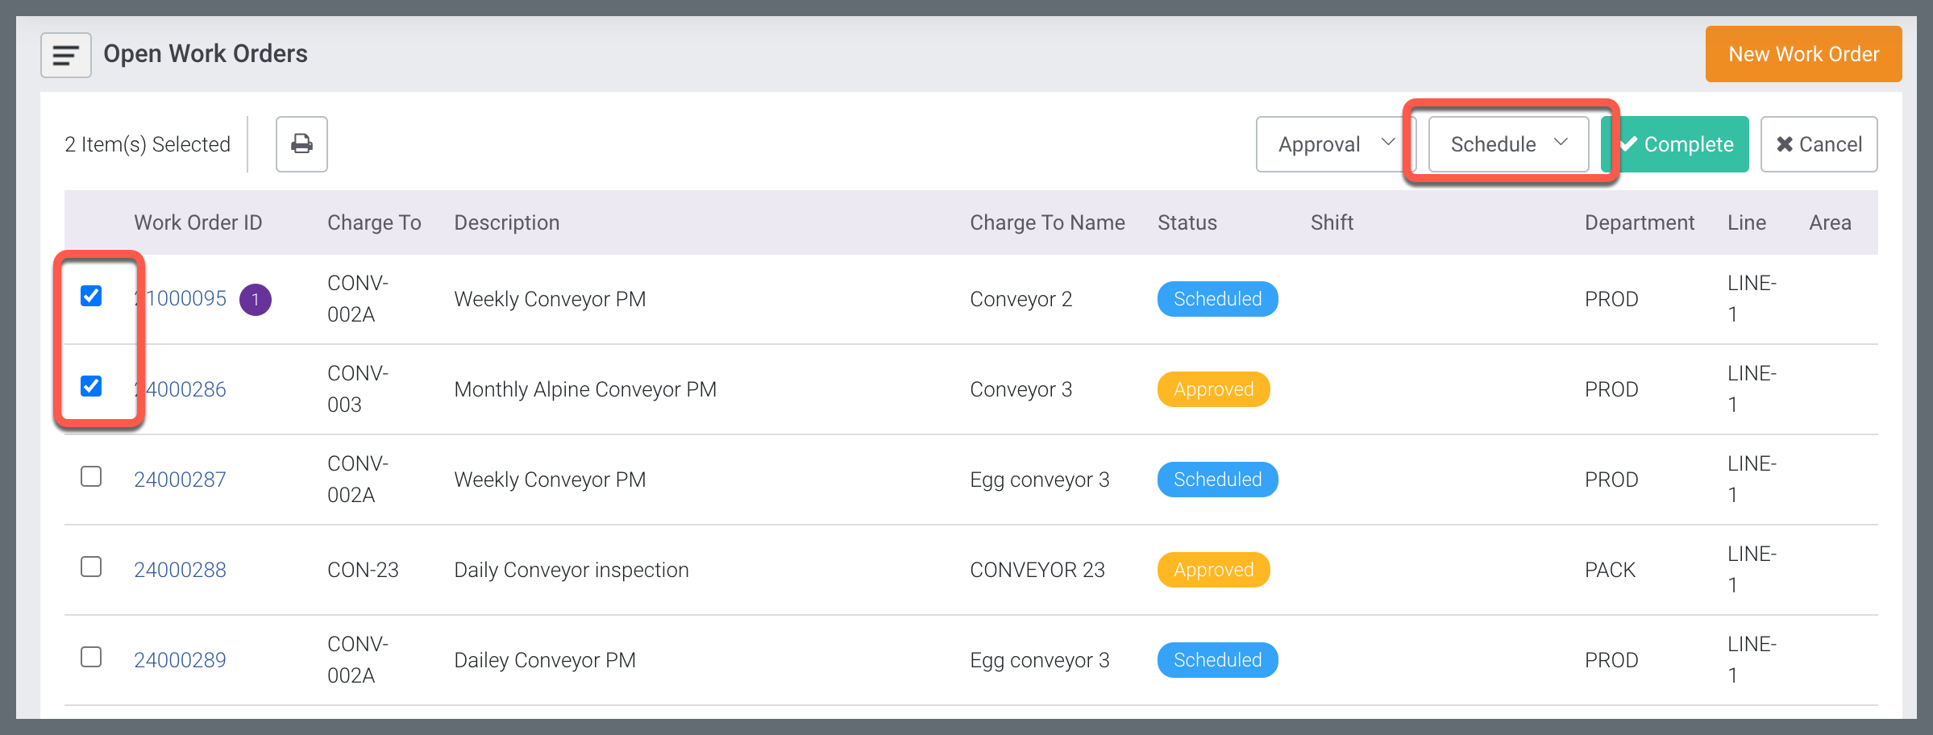Viewport: 1933px width, 735px height.
Task: Click the purple badge on order 21000095
Action: (256, 300)
